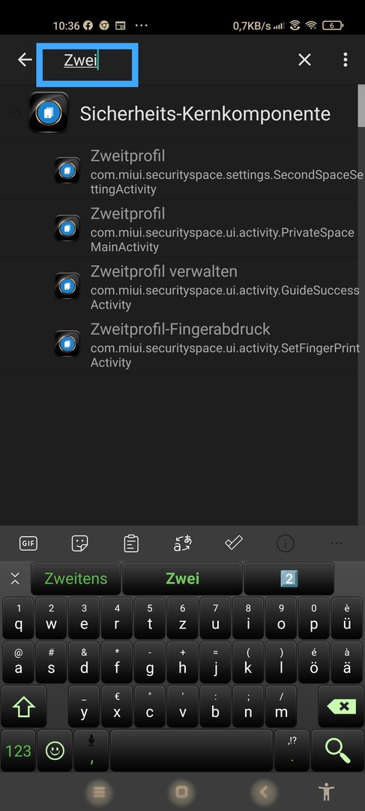This screenshot has width=365, height=811.
Task: Open the emoji keyboard
Action: (x=55, y=750)
